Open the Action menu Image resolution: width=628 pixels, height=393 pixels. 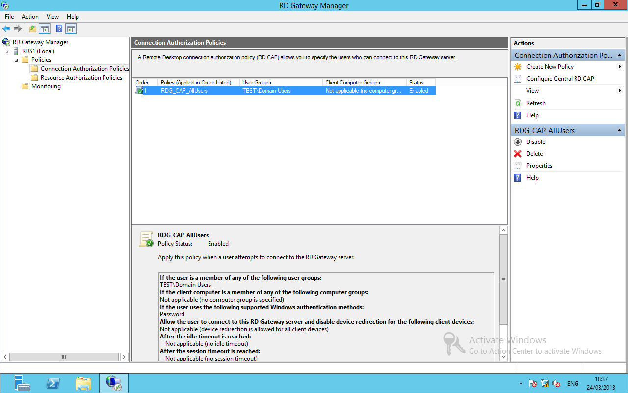coord(30,17)
